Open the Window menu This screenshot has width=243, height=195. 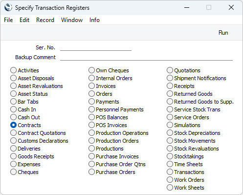point(72,20)
